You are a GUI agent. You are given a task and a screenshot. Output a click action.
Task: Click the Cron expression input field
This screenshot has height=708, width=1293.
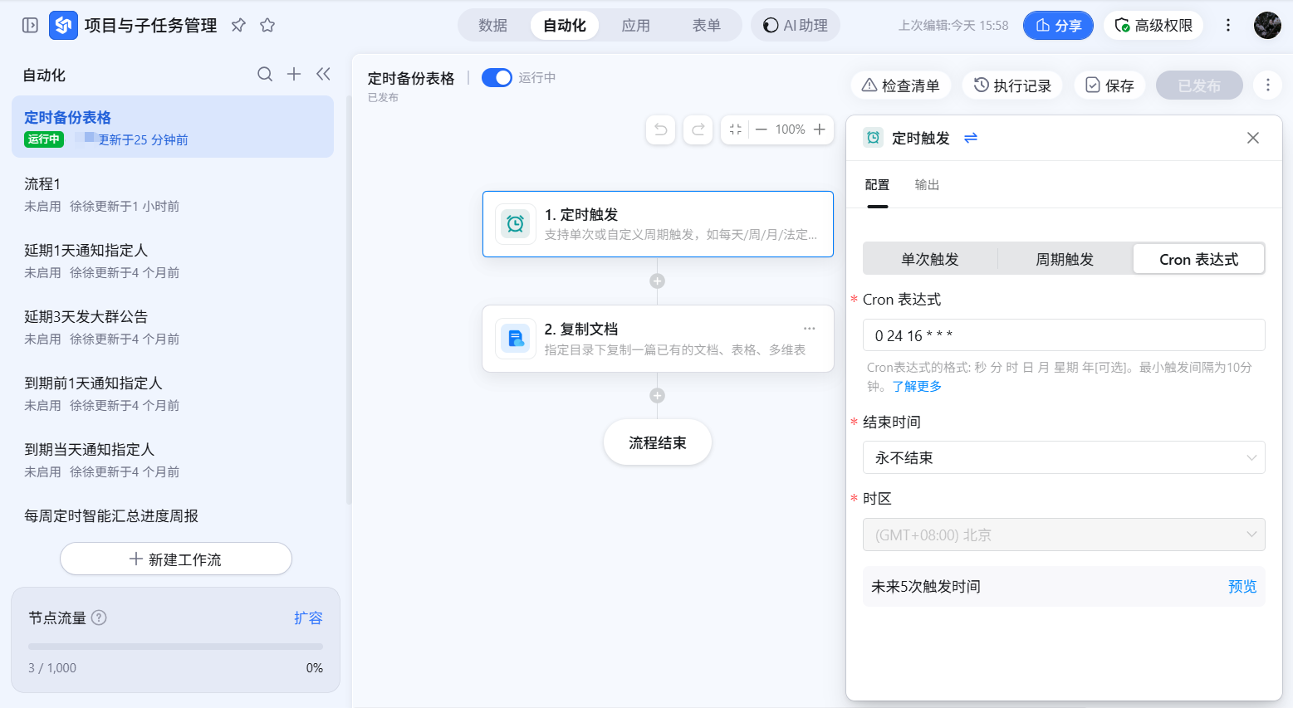1064,335
